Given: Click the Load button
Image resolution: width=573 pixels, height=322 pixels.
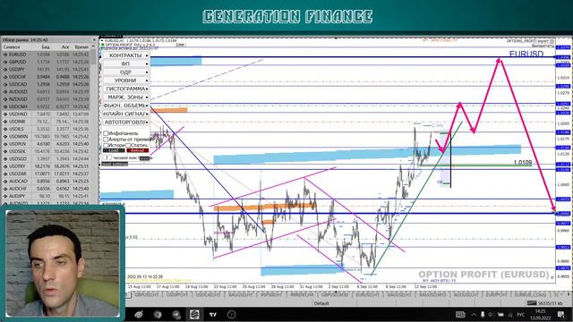Looking at the screenshot, I should [114, 150].
